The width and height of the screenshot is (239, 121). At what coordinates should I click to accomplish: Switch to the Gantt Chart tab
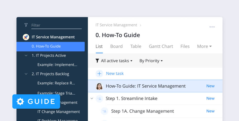(x=161, y=46)
